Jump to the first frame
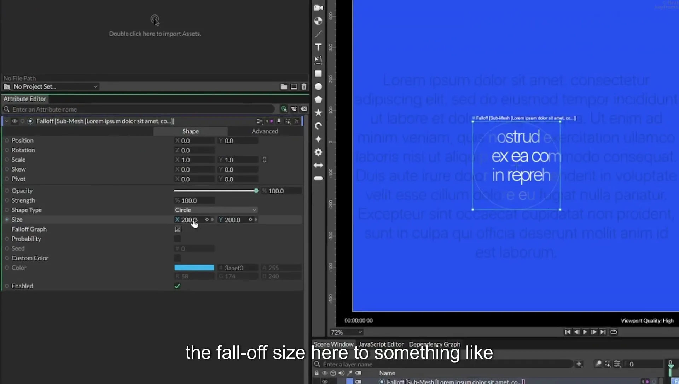This screenshot has width=679, height=384. [x=568, y=332]
